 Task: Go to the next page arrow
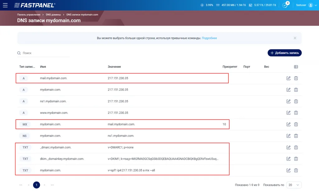[44, 185]
